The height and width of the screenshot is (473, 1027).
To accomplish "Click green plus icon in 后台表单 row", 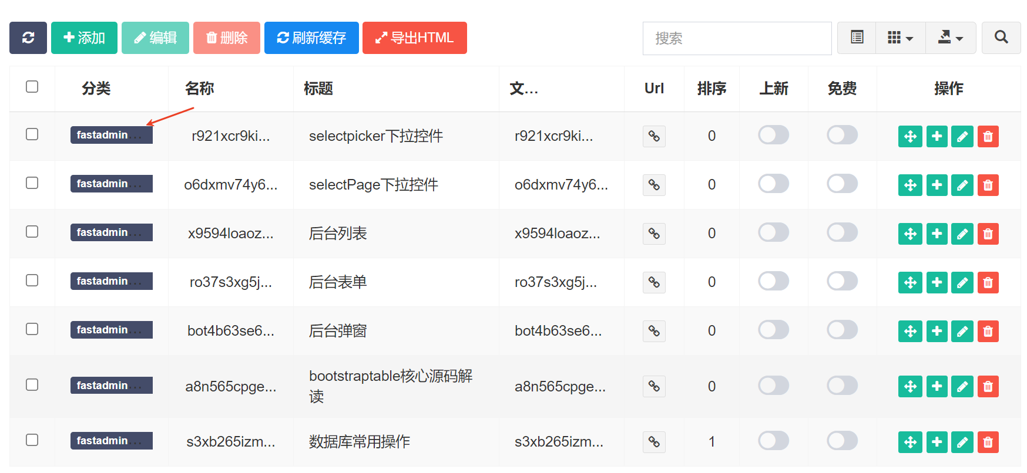I will click(937, 282).
